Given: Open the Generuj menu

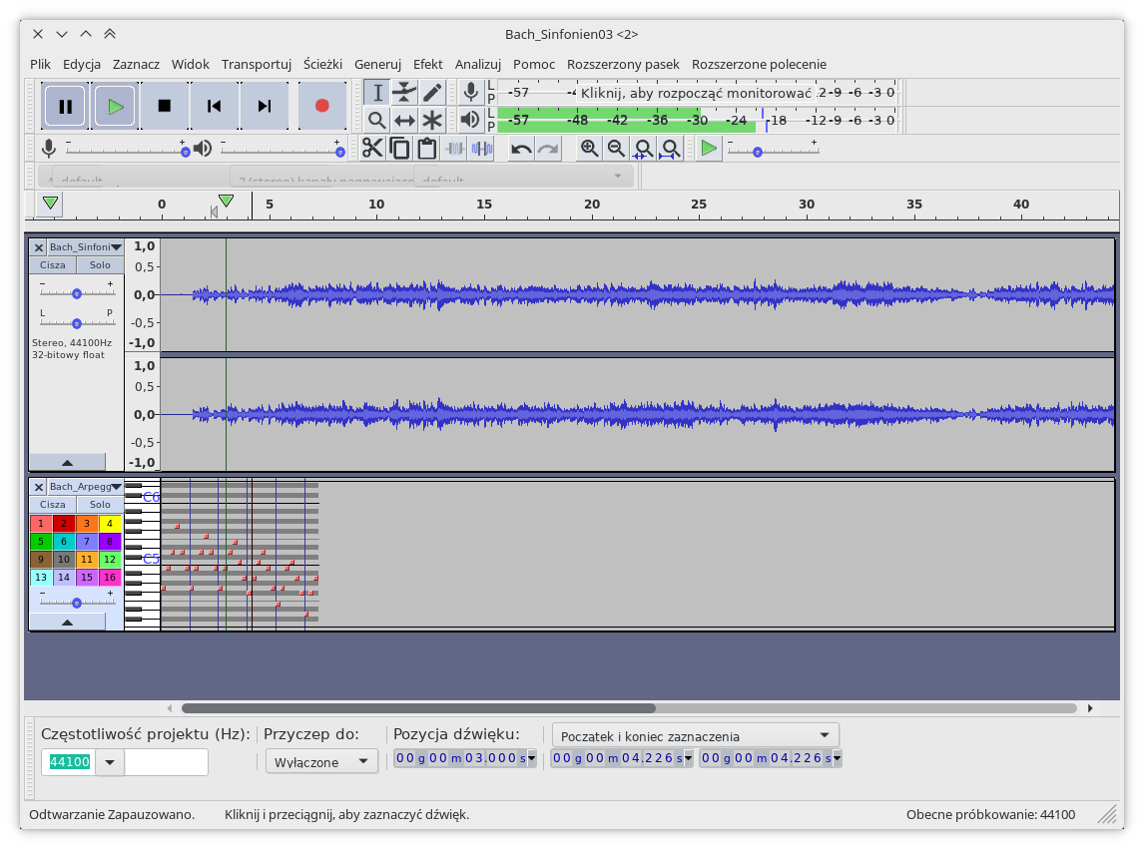Looking at the screenshot, I should (378, 64).
